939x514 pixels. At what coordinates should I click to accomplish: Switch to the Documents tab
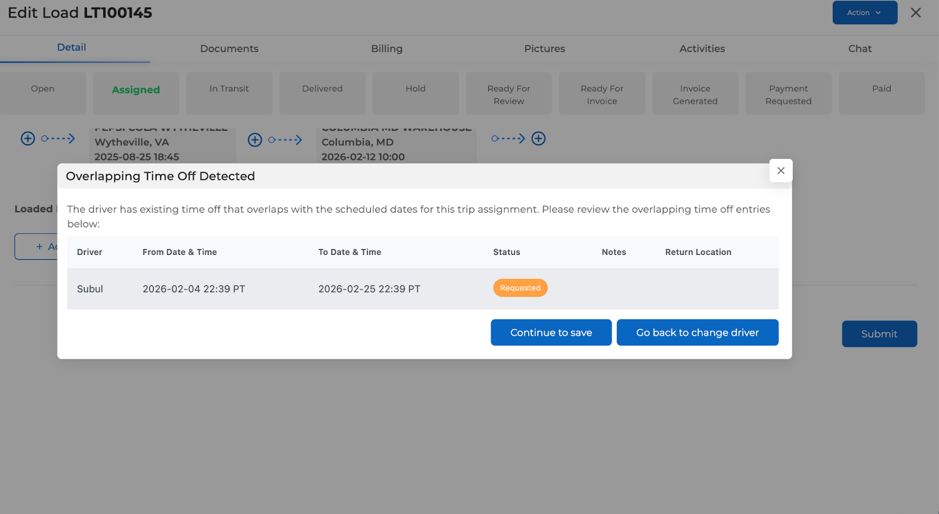229,49
